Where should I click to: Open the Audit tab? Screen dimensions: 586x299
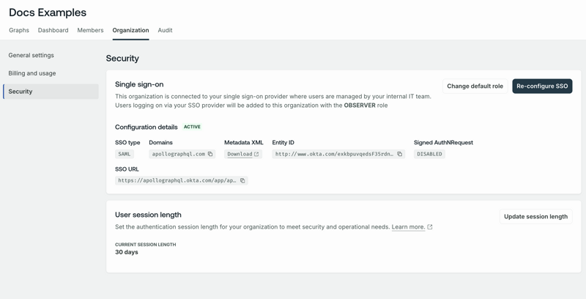click(165, 30)
